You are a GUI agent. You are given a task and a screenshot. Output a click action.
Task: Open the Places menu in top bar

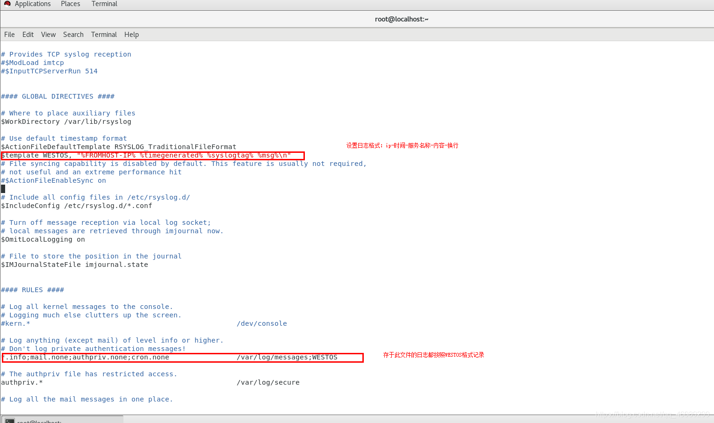[x=70, y=4]
